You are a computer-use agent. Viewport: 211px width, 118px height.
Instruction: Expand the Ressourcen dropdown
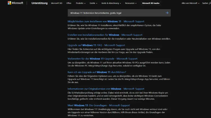pyautogui.click(x=131, y=3)
